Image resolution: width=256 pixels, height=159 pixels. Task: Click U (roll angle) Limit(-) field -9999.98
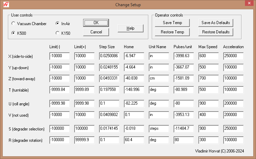(60, 104)
